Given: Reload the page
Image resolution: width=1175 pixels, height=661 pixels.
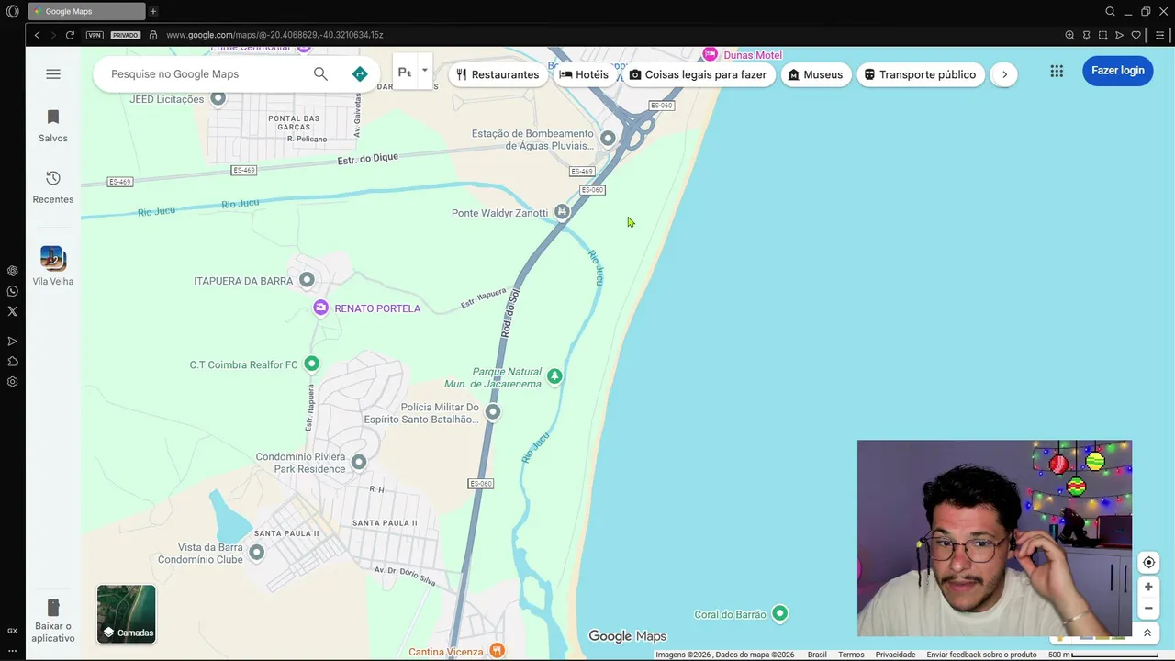Looking at the screenshot, I should 70,35.
